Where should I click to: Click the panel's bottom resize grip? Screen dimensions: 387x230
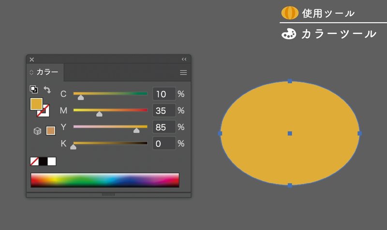coord(108,195)
